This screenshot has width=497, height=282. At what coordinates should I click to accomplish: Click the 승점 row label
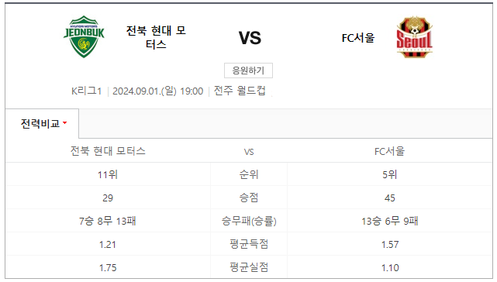[x=249, y=198]
